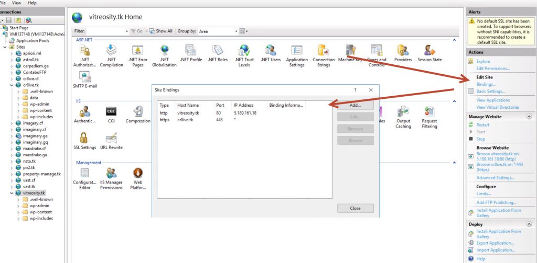Open the Session State feature

[x=429, y=51]
